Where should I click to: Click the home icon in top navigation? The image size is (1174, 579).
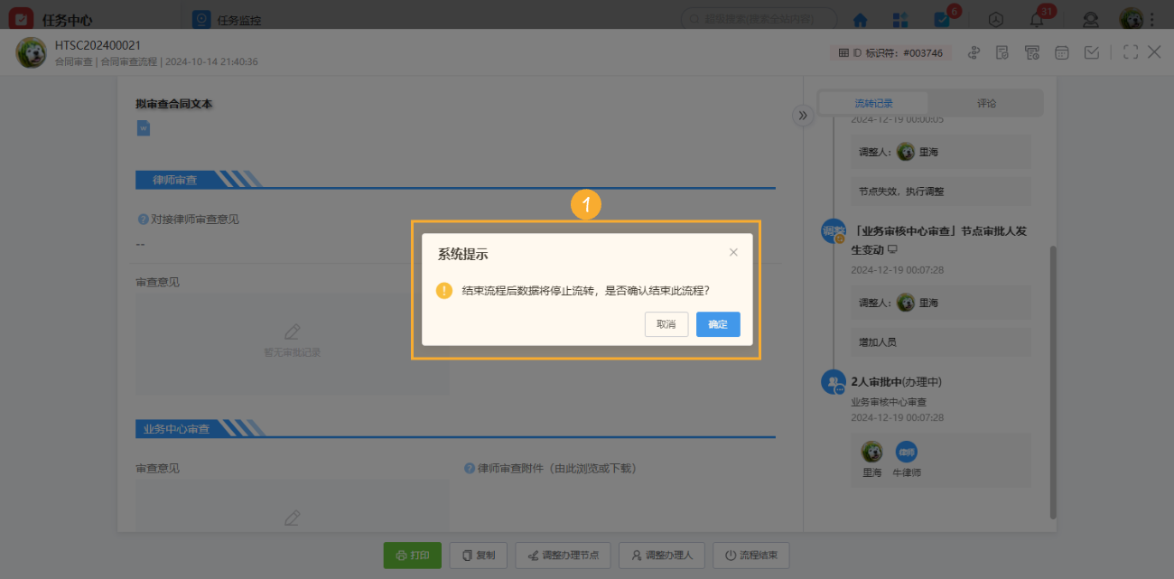pos(859,19)
